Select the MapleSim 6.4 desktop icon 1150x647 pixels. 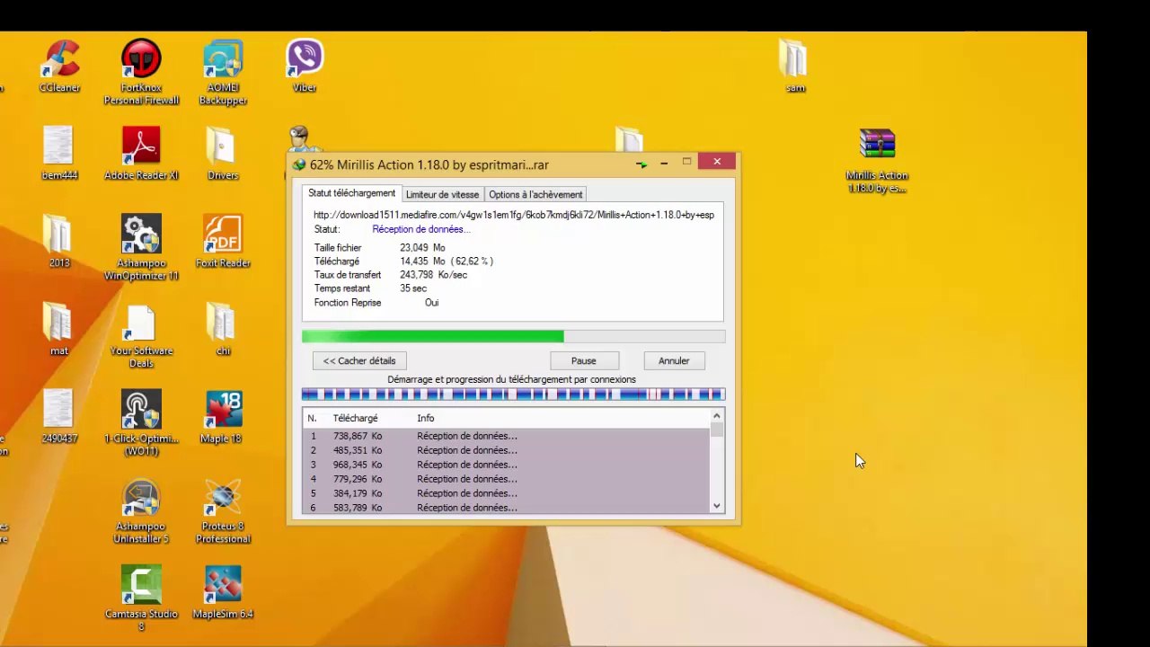pos(223,591)
